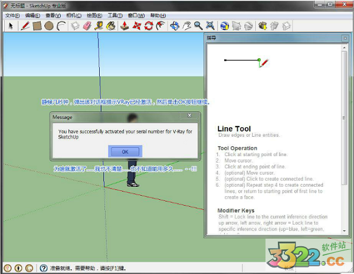Choose the Line pencil tool
The width and height of the screenshot is (354, 274).
(x=25, y=26)
